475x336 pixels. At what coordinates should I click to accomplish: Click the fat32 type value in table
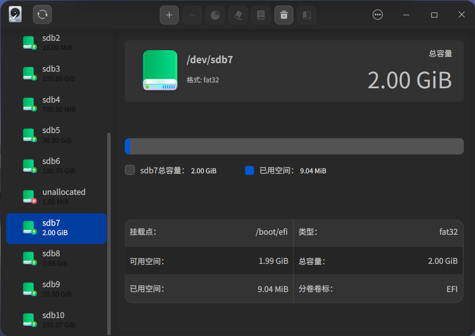click(x=448, y=232)
